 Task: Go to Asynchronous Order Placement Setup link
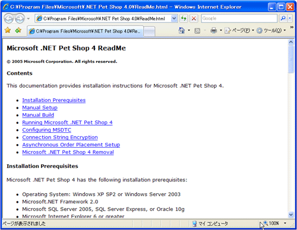pyautogui.click(x=71, y=145)
